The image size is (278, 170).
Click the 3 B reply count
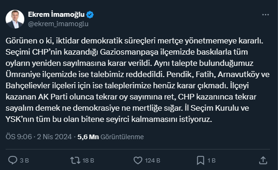tap(24, 161)
